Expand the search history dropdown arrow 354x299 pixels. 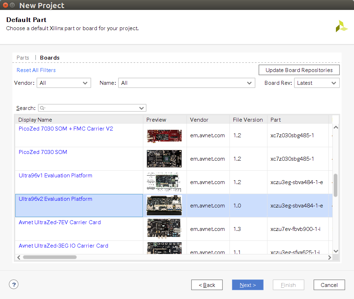point(142,108)
